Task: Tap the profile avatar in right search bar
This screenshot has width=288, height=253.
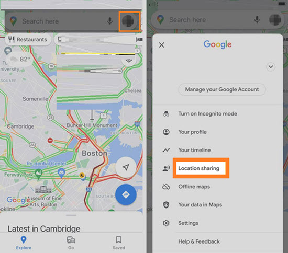Action: point(275,20)
